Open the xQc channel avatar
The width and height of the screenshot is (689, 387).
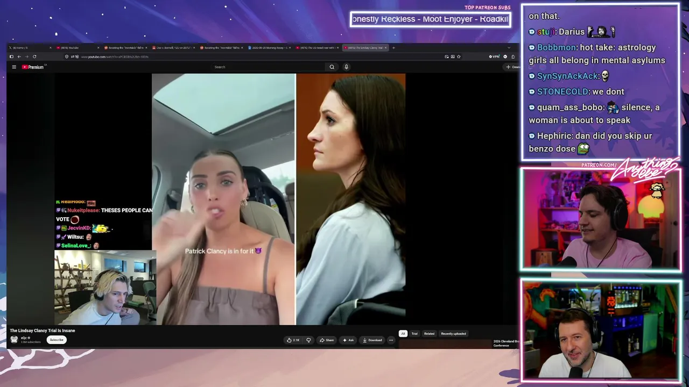(x=14, y=340)
